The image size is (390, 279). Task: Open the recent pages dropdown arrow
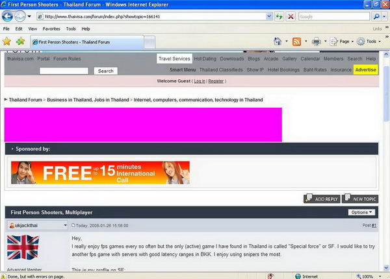(29, 17)
